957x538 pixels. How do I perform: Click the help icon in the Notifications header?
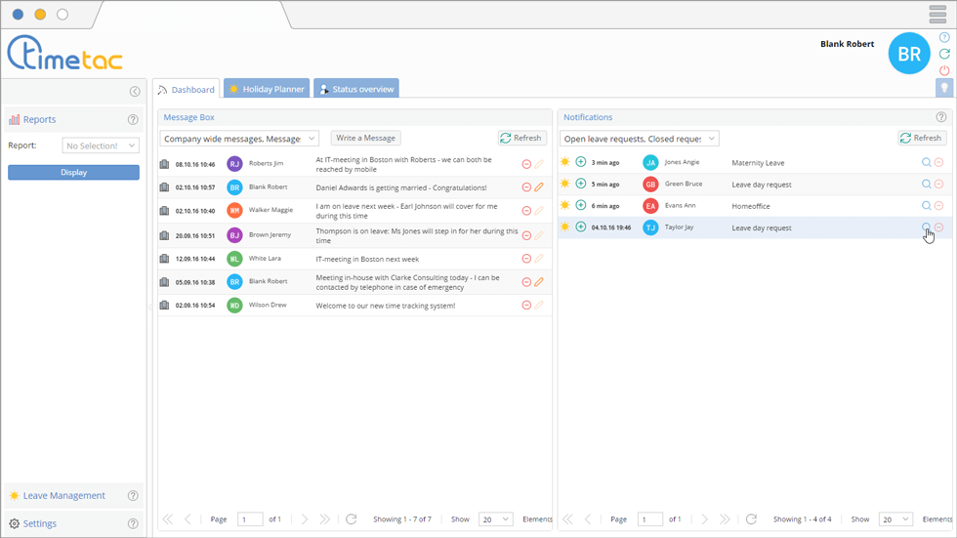click(941, 117)
